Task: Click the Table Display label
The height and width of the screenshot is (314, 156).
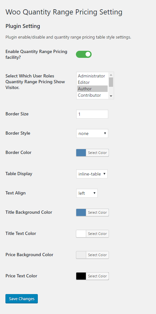Action: click(x=19, y=174)
